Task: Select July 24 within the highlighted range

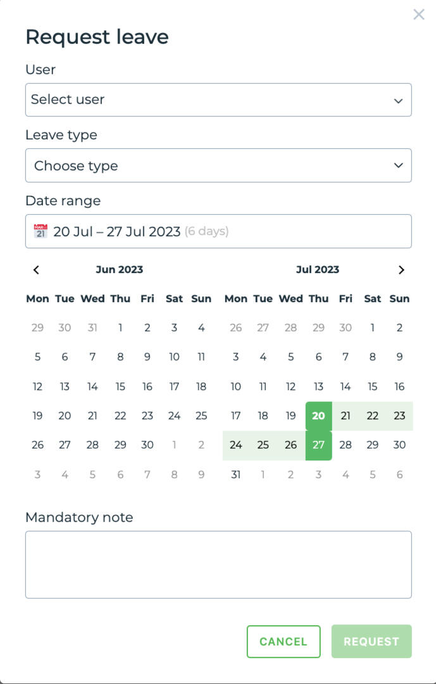Action: tap(235, 445)
